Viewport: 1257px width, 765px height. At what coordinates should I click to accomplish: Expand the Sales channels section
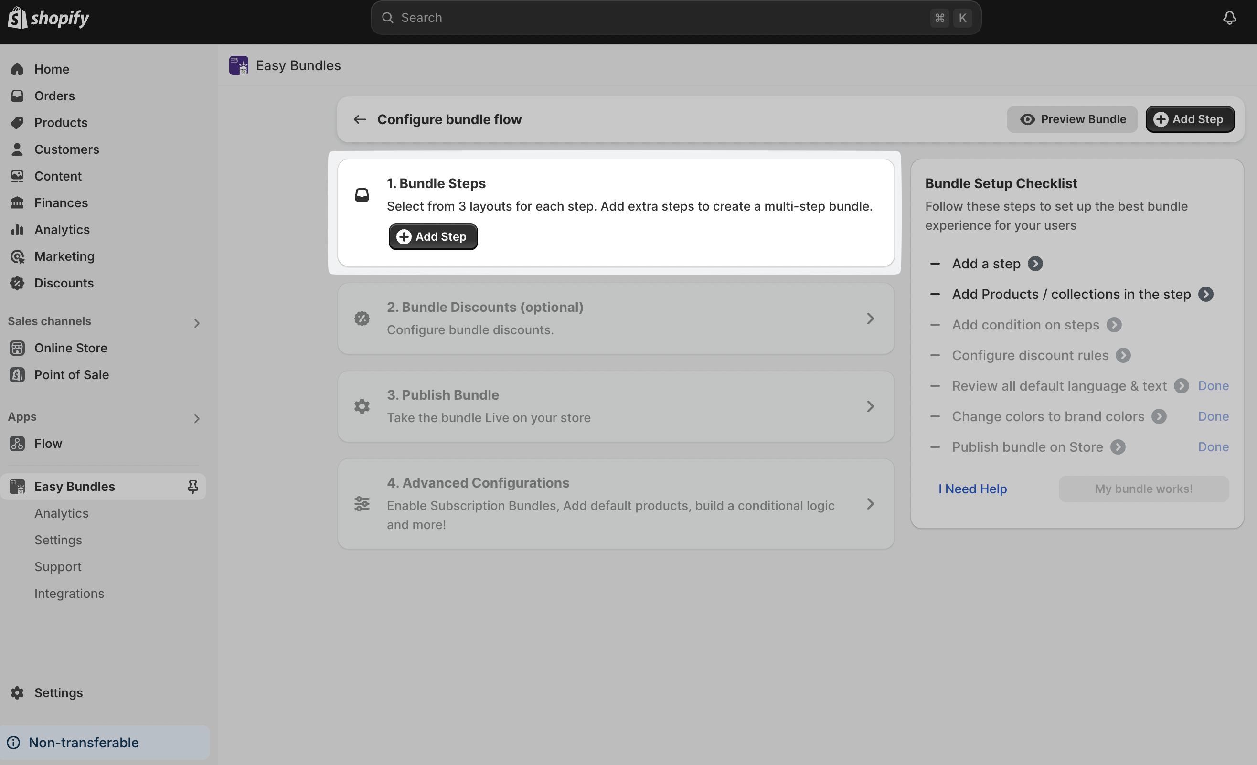click(196, 323)
